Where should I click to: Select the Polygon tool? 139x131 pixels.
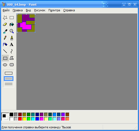click(12, 58)
